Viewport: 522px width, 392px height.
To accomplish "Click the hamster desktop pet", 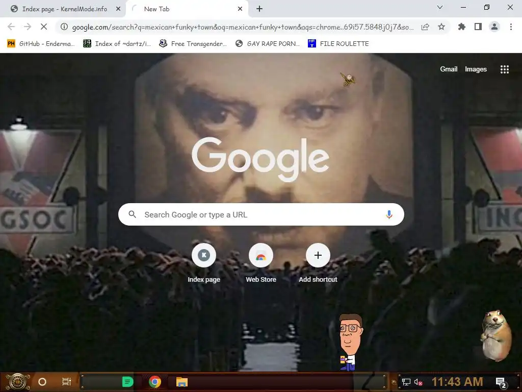I will pyautogui.click(x=496, y=336).
